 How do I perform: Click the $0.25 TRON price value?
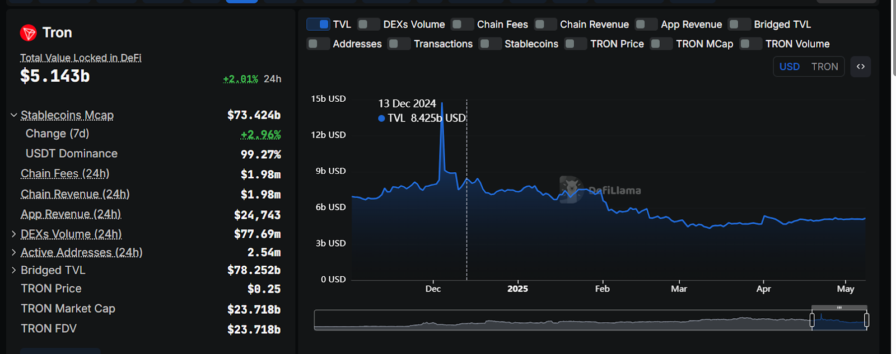click(264, 289)
